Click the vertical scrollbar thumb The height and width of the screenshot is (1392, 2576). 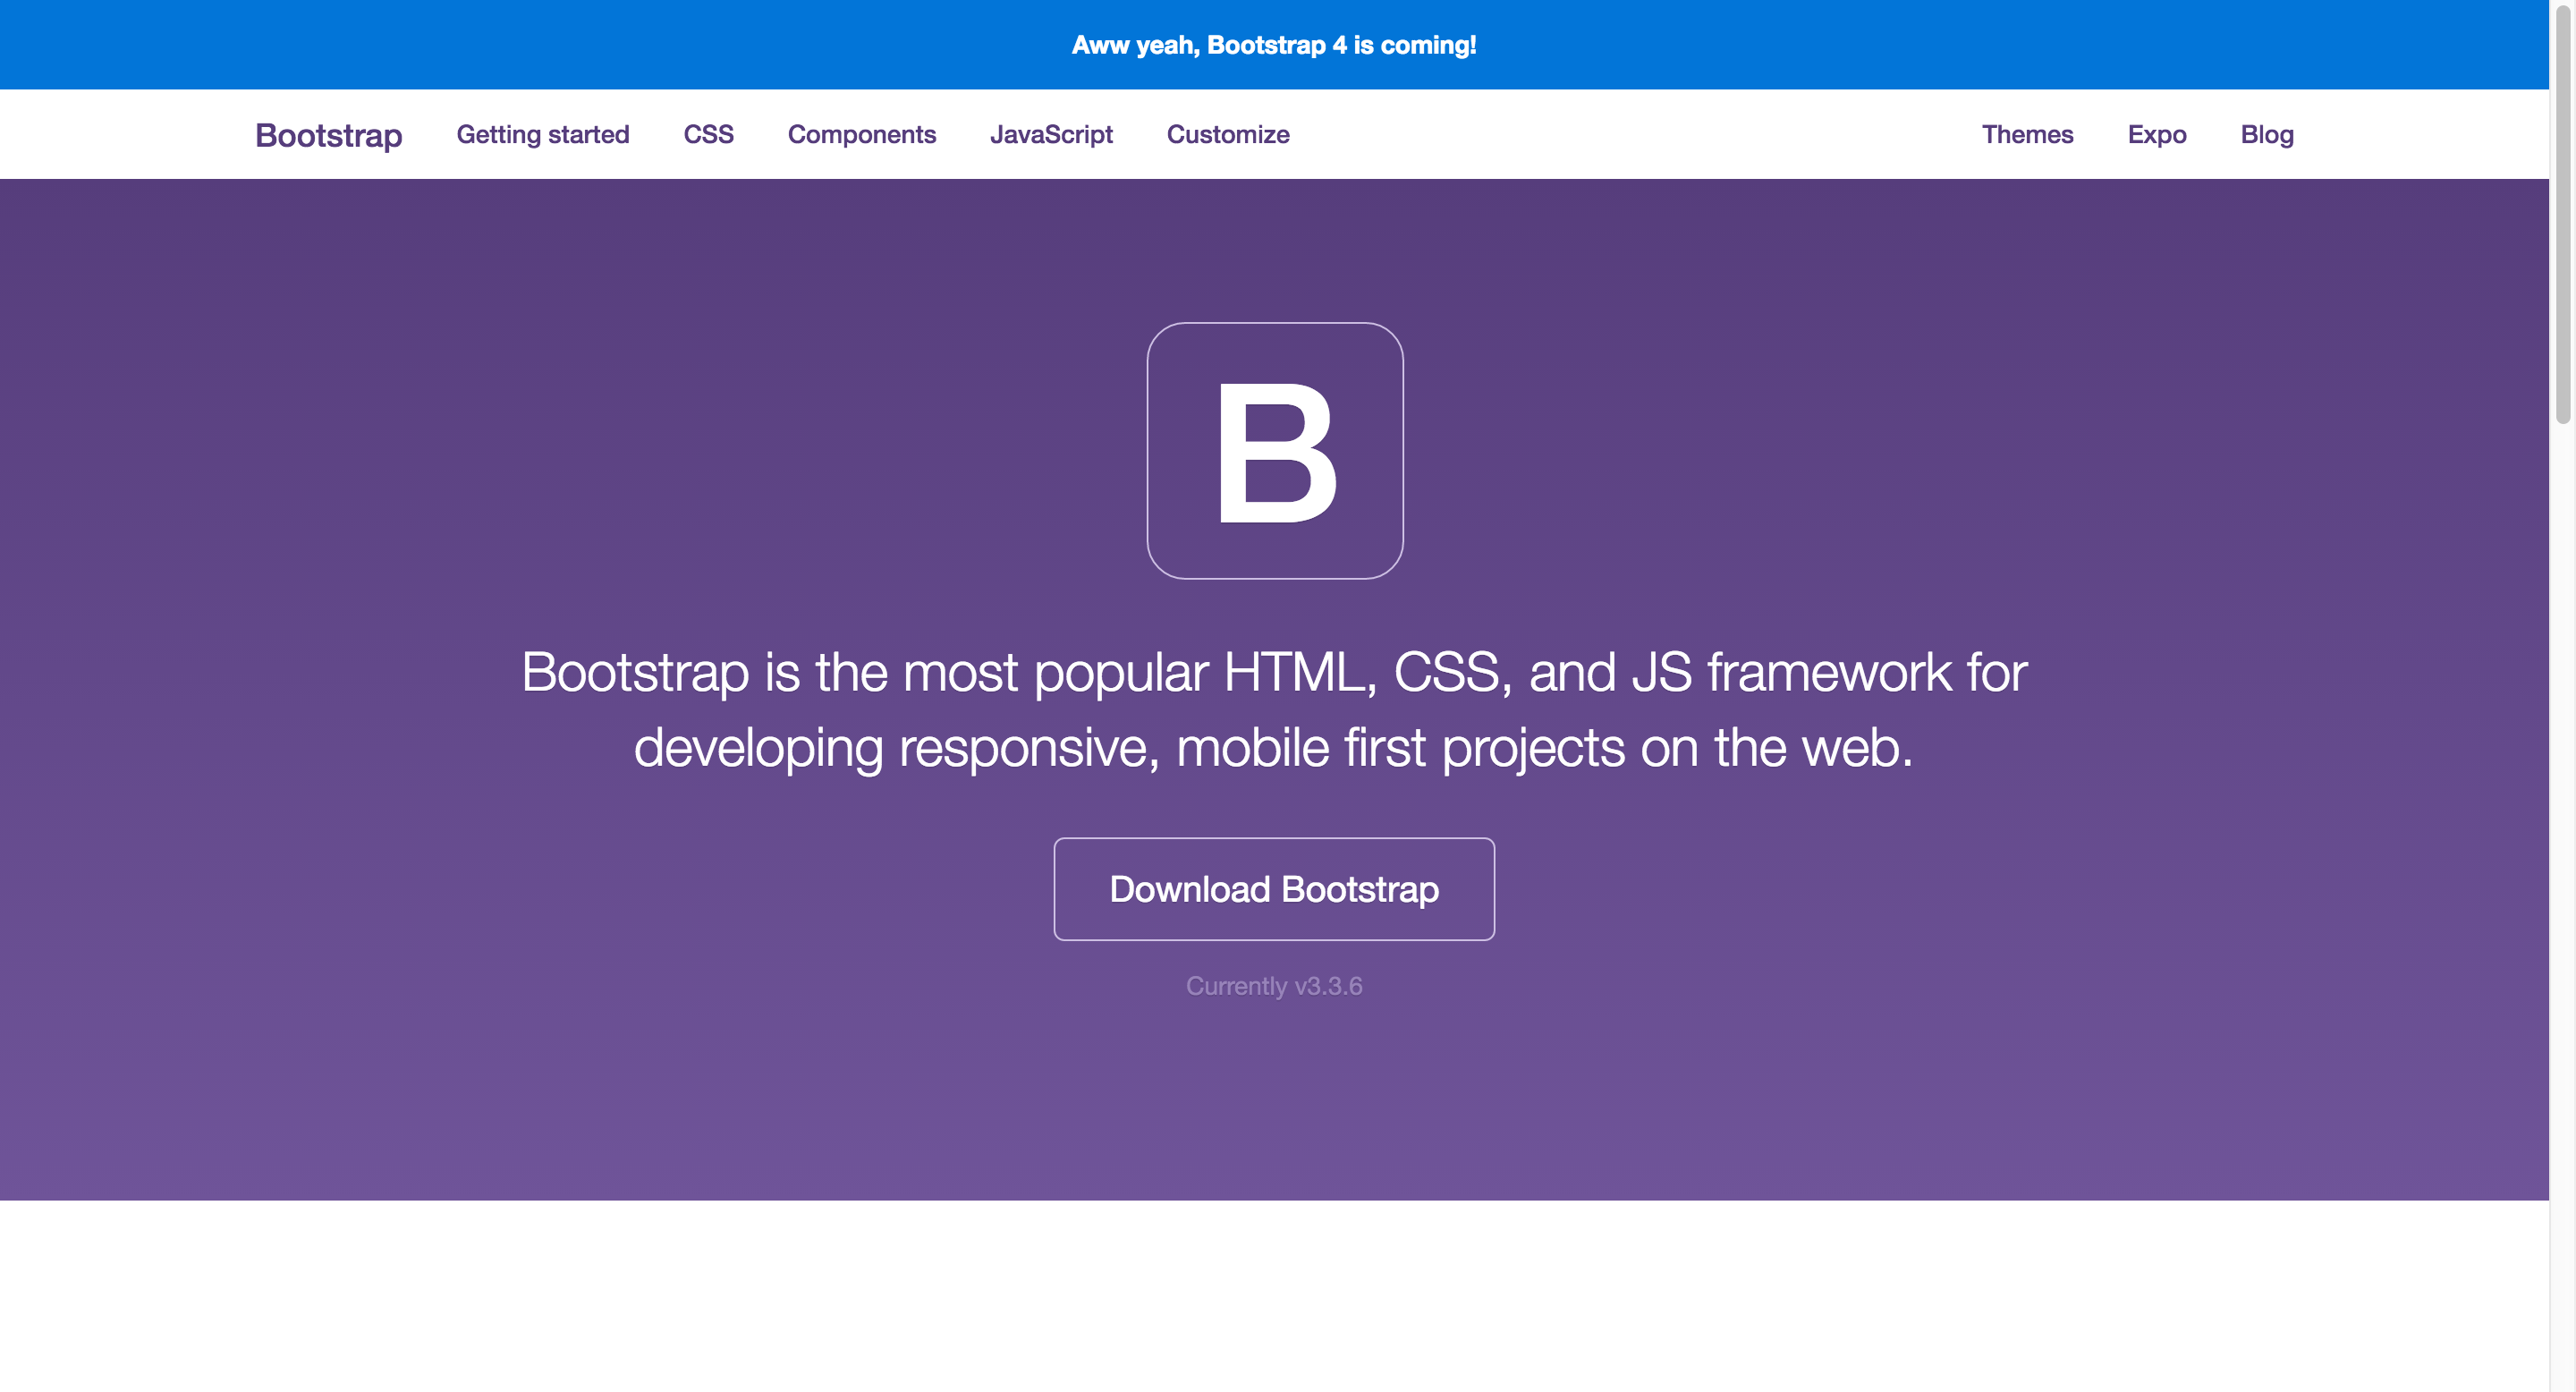[x=2563, y=213]
